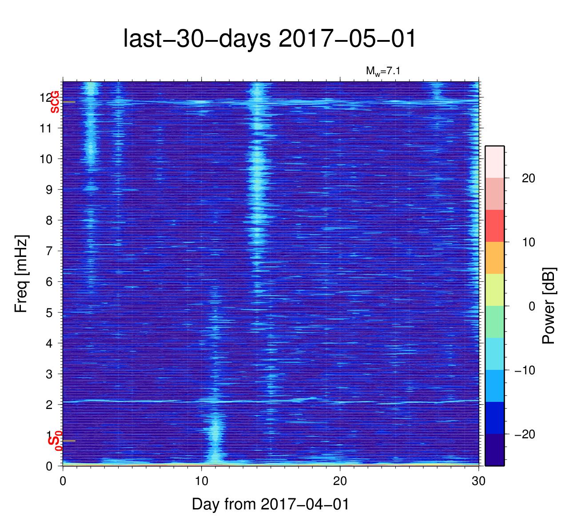Viewport: 573px width, 529px height.
Task: Select the orange colorbar segment
Action: [494, 258]
